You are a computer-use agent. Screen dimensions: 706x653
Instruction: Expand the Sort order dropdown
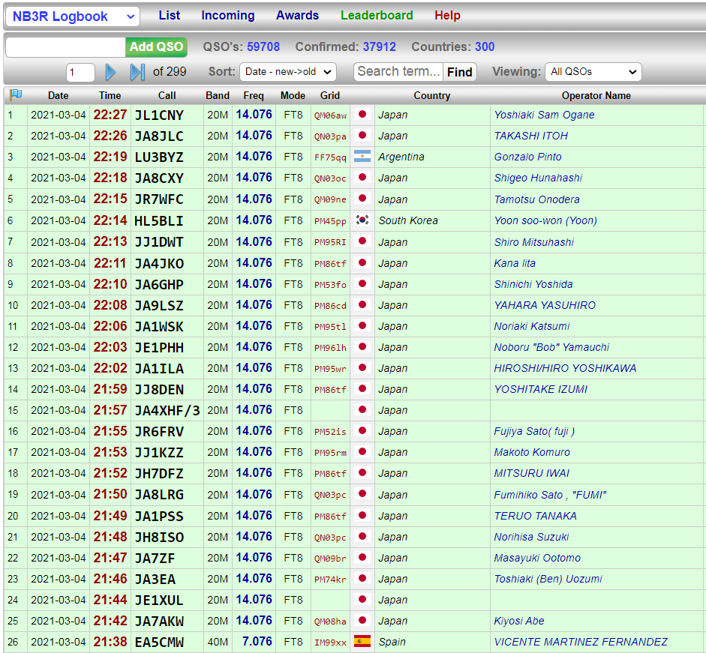click(287, 72)
